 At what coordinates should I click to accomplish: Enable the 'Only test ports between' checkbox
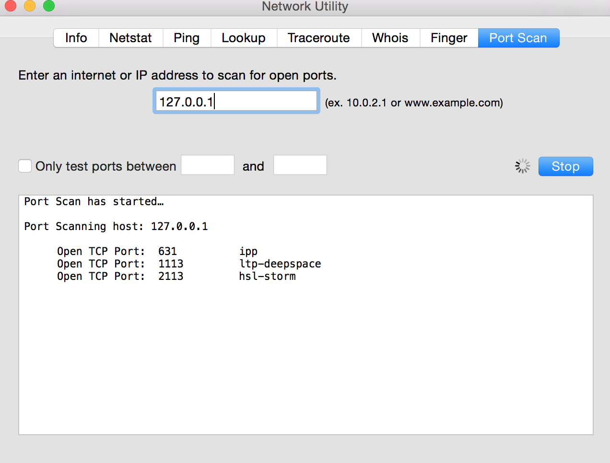pyautogui.click(x=25, y=166)
